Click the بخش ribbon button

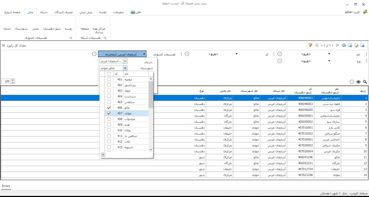click(35, 29)
